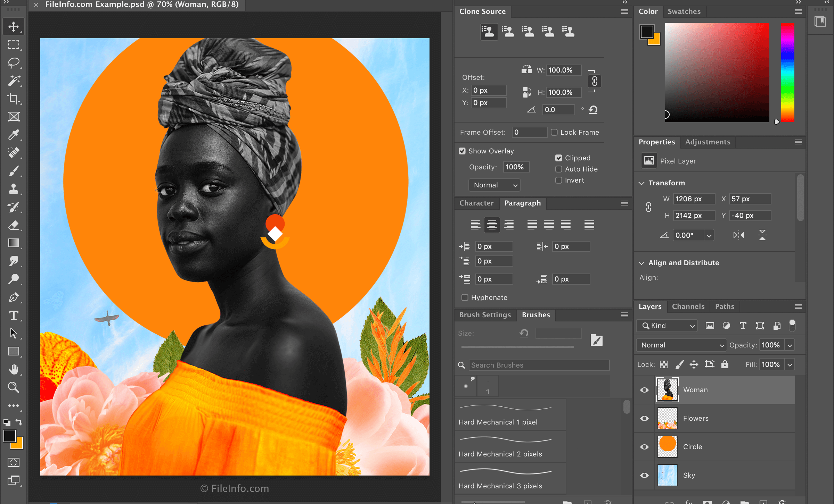Screen dimensions: 834x504
Task: Click the vertical hue spectrum slider
Action: click(x=787, y=72)
